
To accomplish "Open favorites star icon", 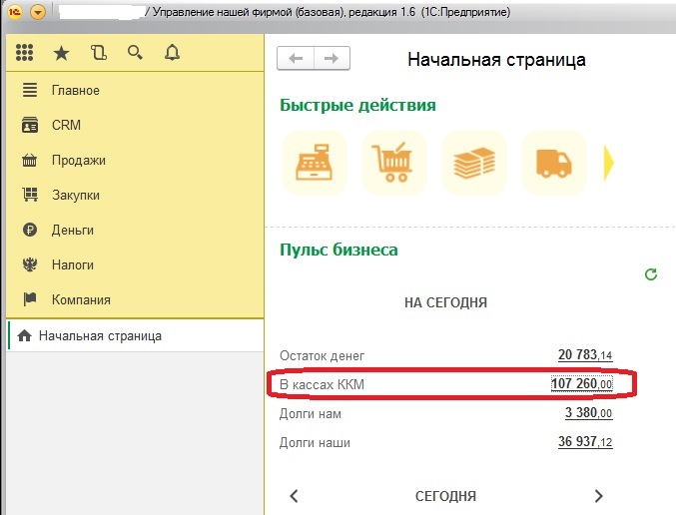I will (x=62, y=53).
